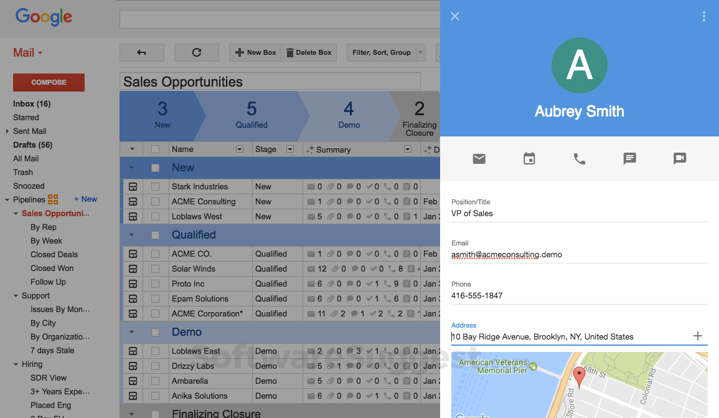The image size is (719, 418).
Task: Click the COMPOSE button
Action: [x=49, y=82]
